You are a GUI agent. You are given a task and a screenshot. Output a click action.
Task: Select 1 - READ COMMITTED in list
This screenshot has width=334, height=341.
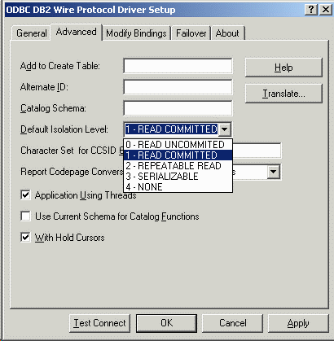(178, 155)
